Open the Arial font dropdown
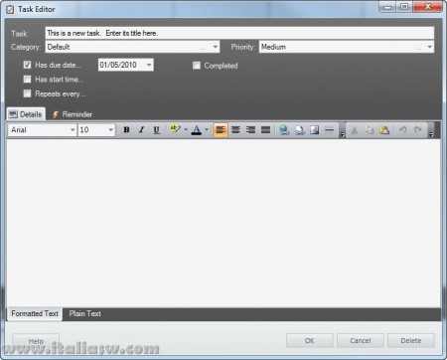 point(73,130)
